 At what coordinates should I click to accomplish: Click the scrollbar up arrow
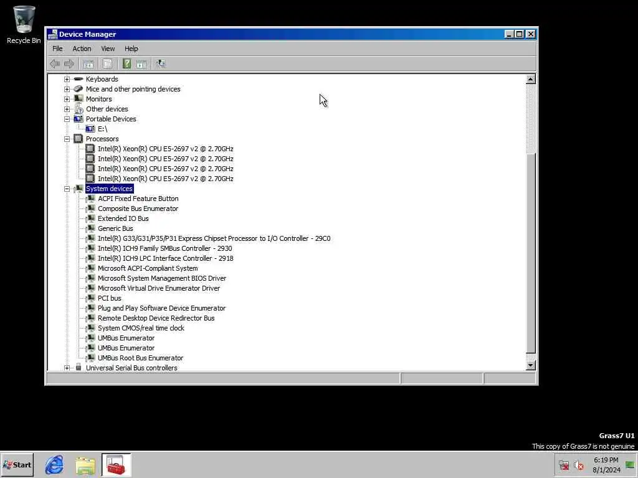[531, 79]
